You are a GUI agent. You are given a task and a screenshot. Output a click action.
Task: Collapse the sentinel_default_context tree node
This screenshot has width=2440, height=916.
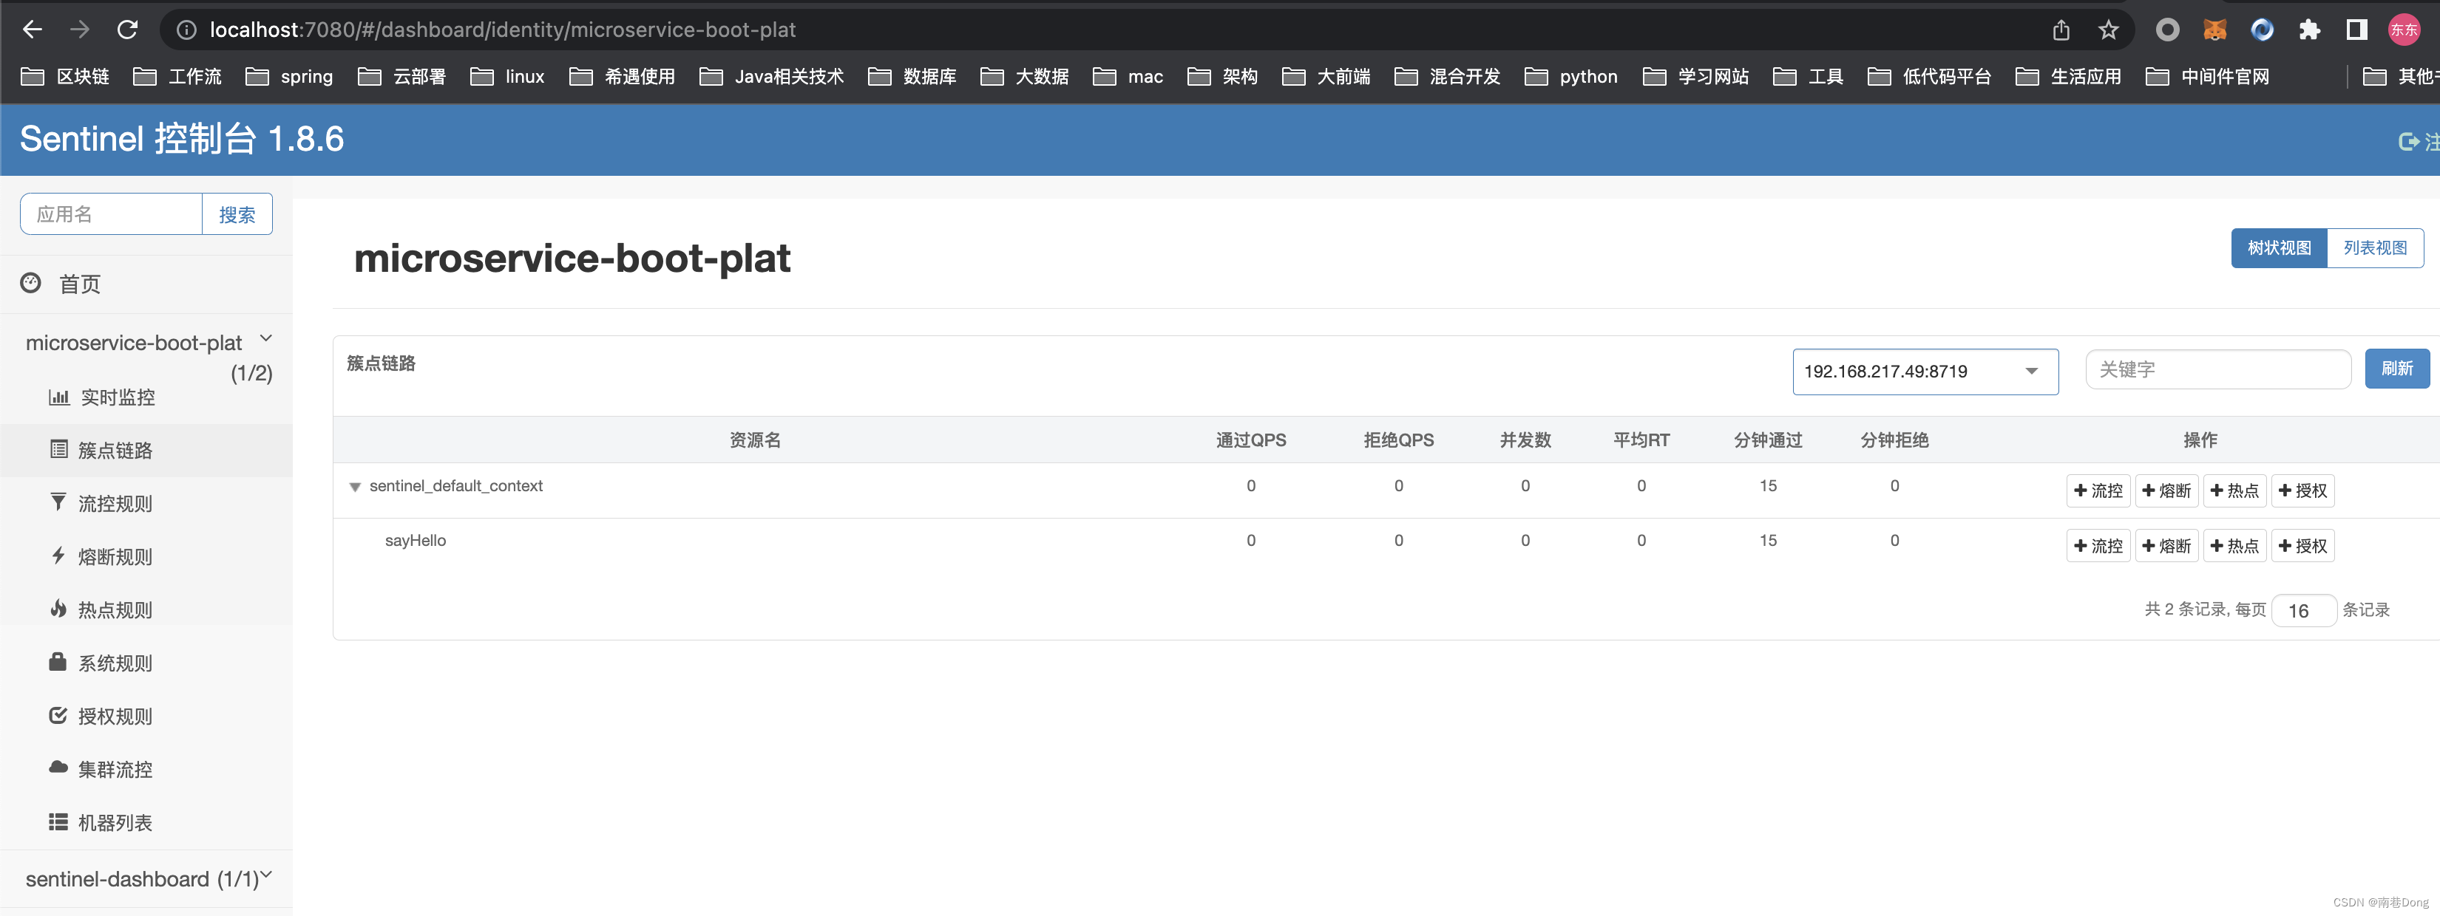[x=355, y=488]
